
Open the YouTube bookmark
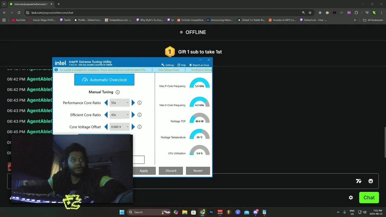coord(18,20)
